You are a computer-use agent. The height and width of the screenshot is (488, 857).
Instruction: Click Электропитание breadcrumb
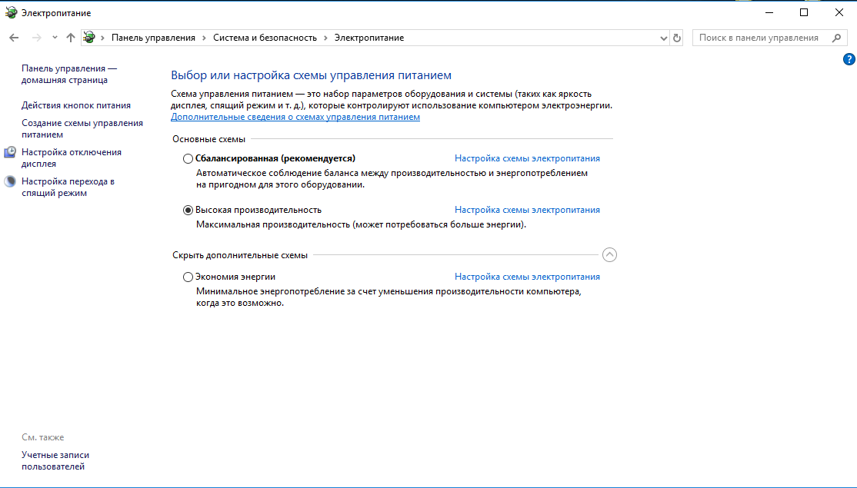[x=369, y=38]
